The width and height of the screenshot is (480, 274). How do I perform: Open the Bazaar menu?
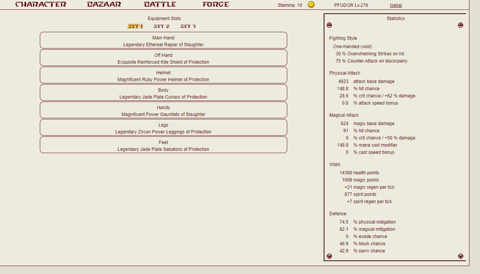pyautogui.click(x=104, y=5)
